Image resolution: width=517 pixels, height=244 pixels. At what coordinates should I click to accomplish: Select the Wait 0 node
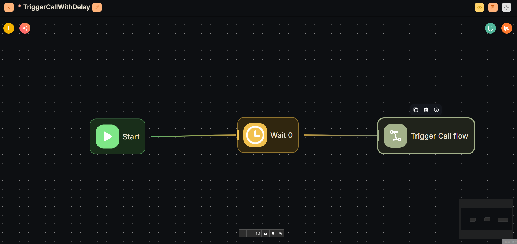[x=268, y=135]
